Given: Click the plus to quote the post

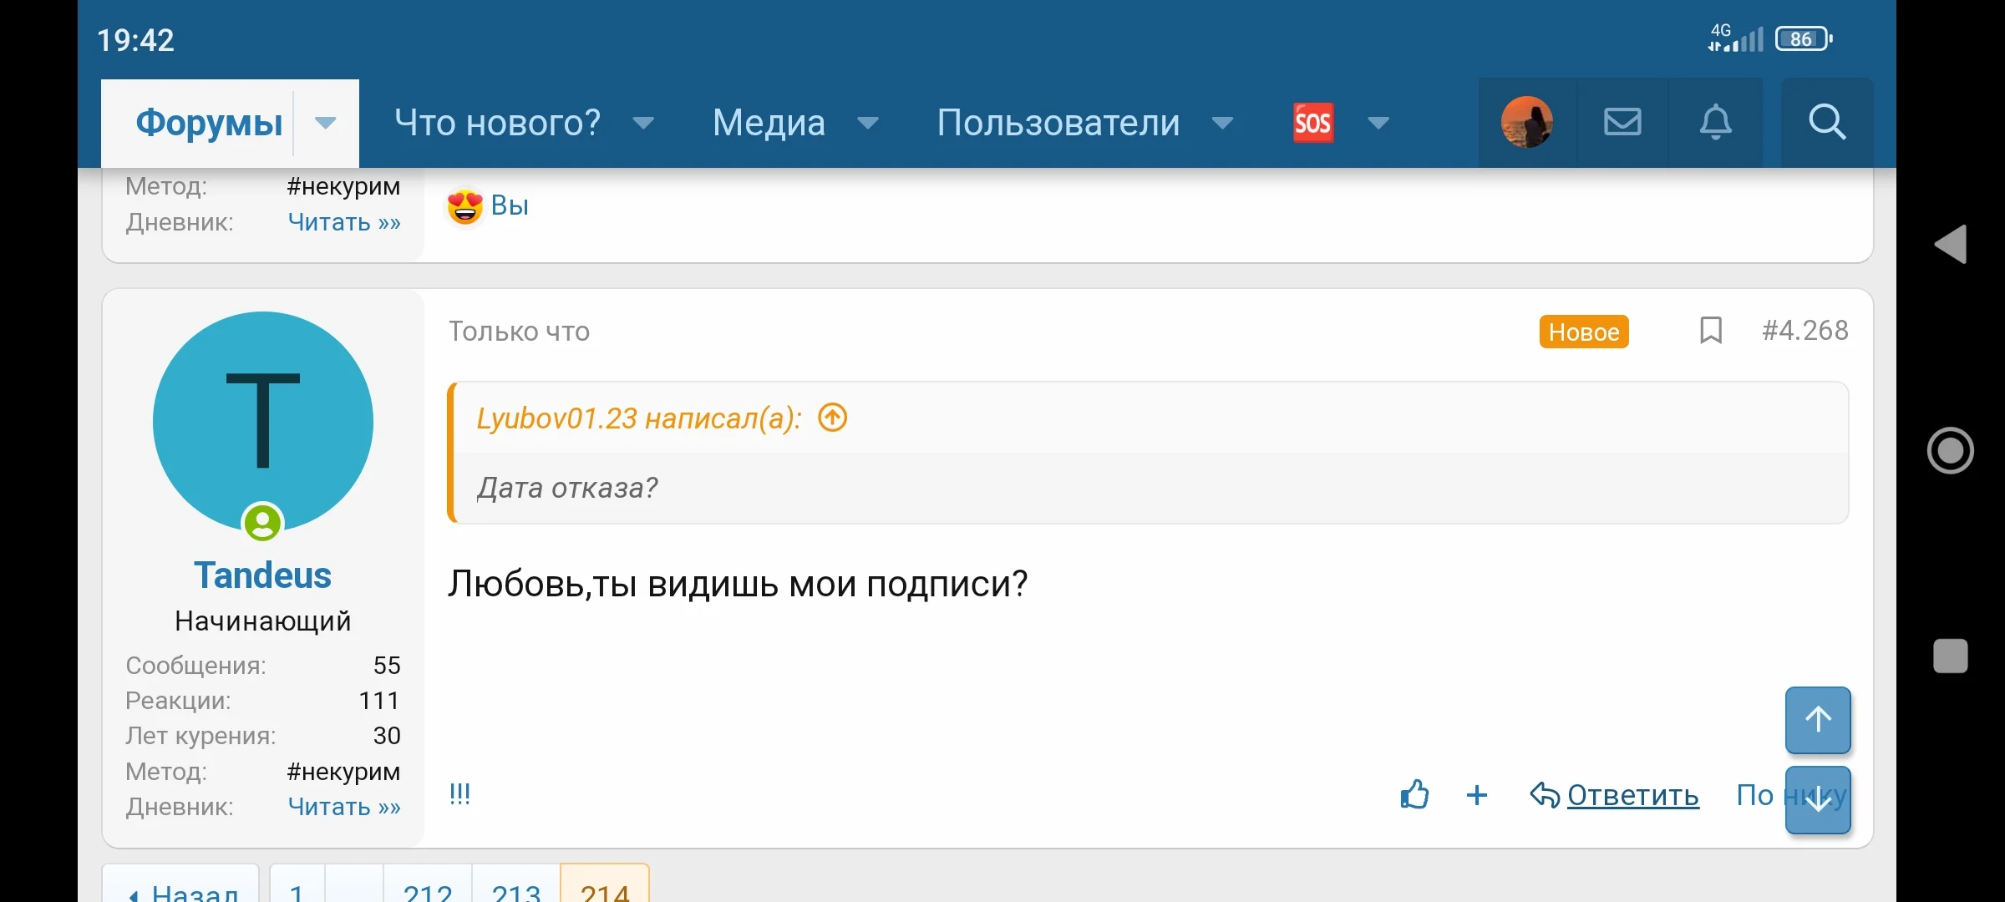Looking at the screenshot, I should click(x=1477, y=795).
